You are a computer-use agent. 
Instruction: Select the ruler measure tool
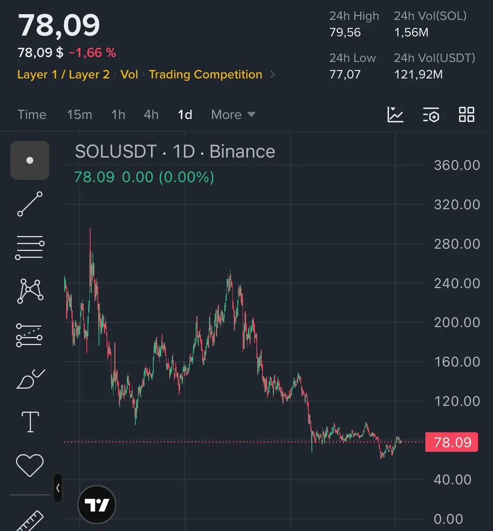[30, 521]
